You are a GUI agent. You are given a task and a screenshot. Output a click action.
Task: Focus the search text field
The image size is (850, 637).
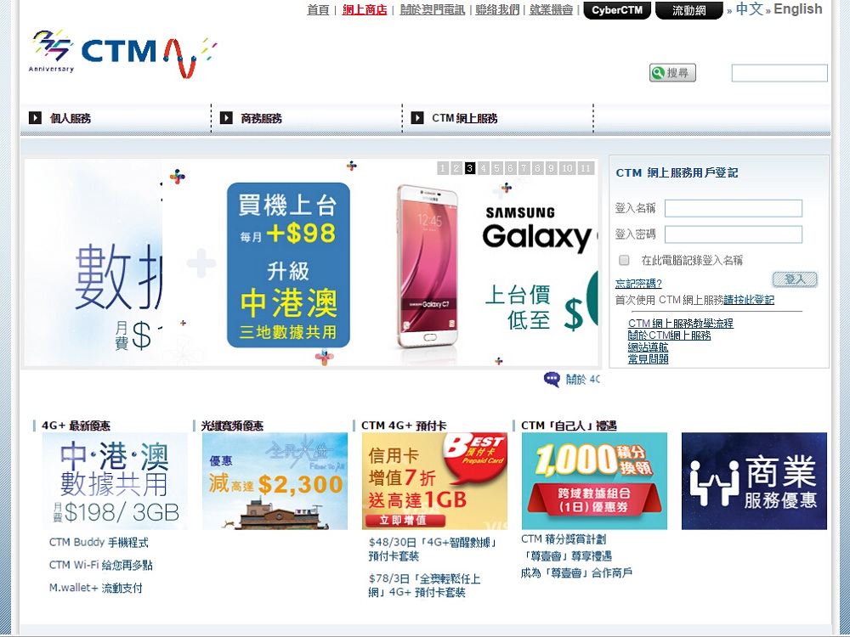click(779, 73)
